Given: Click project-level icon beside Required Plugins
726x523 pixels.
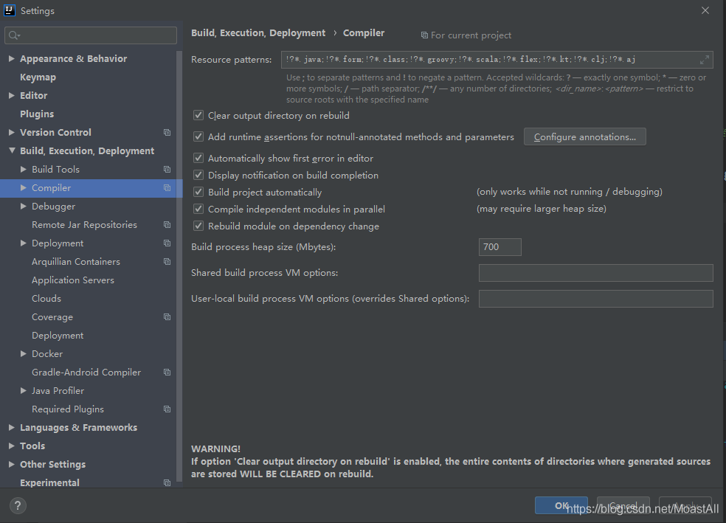Looking at the screenshot, I should click(x=167, y=409).
